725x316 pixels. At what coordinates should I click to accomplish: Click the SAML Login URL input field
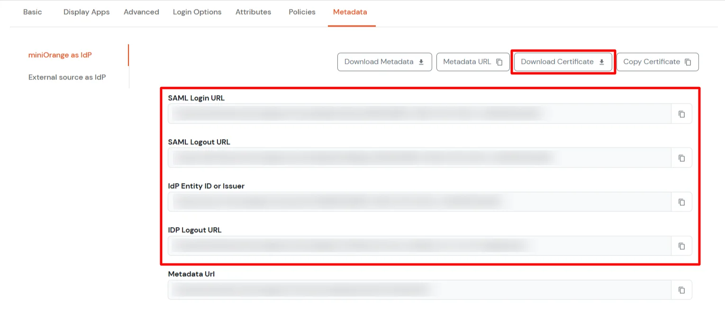tap(419, 114)
